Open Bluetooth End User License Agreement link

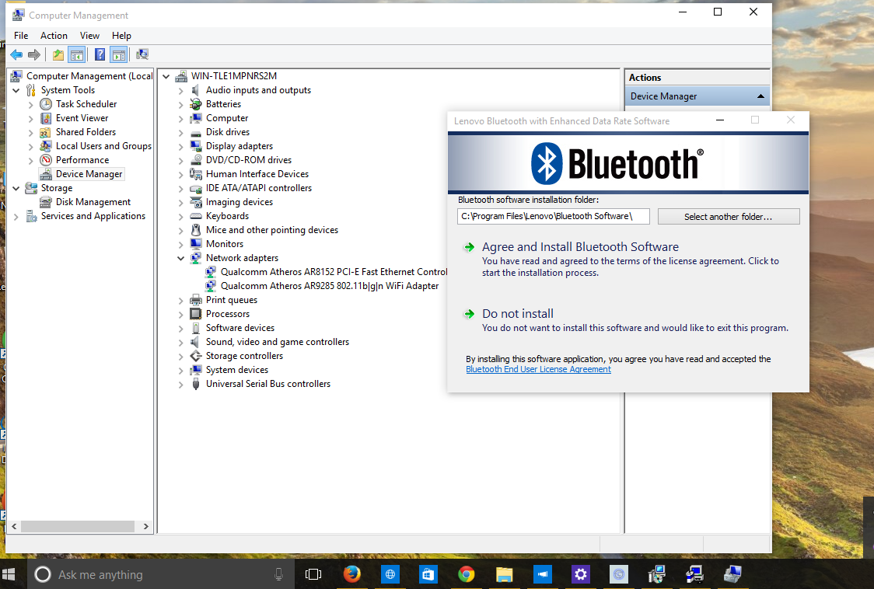pos(538,369)
